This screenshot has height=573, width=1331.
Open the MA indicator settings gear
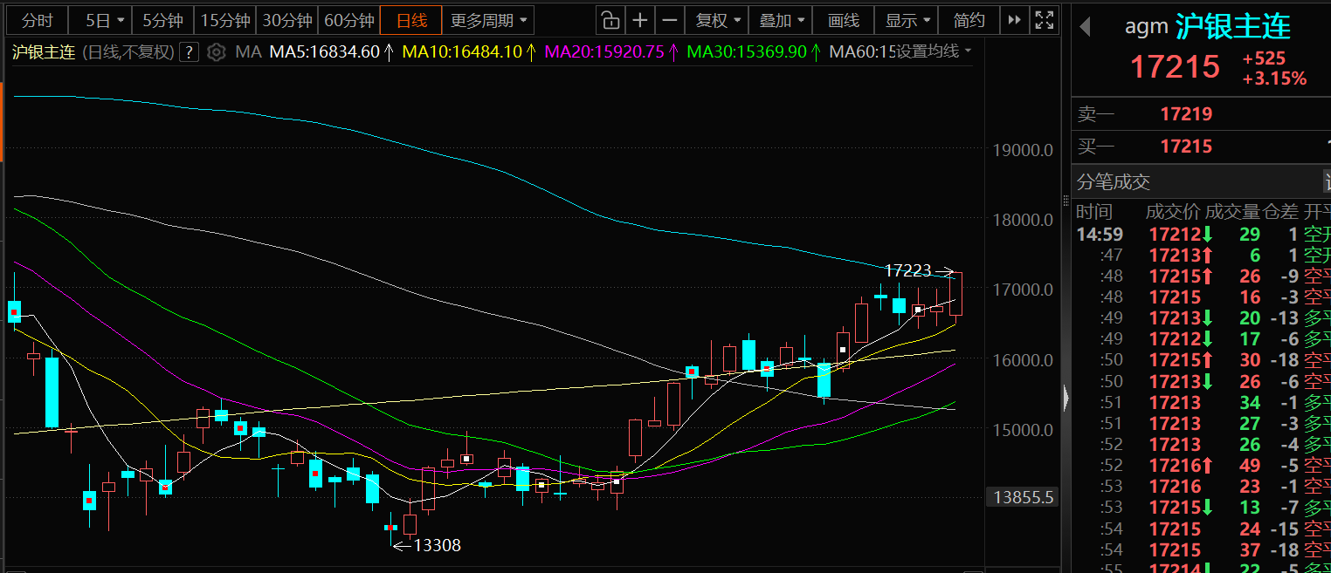[217, 52]
